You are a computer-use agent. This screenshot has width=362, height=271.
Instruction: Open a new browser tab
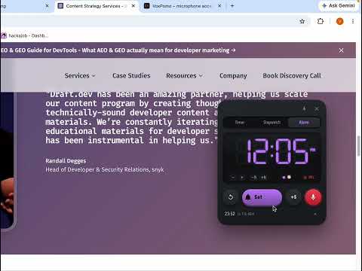click(x=232, y=6)
